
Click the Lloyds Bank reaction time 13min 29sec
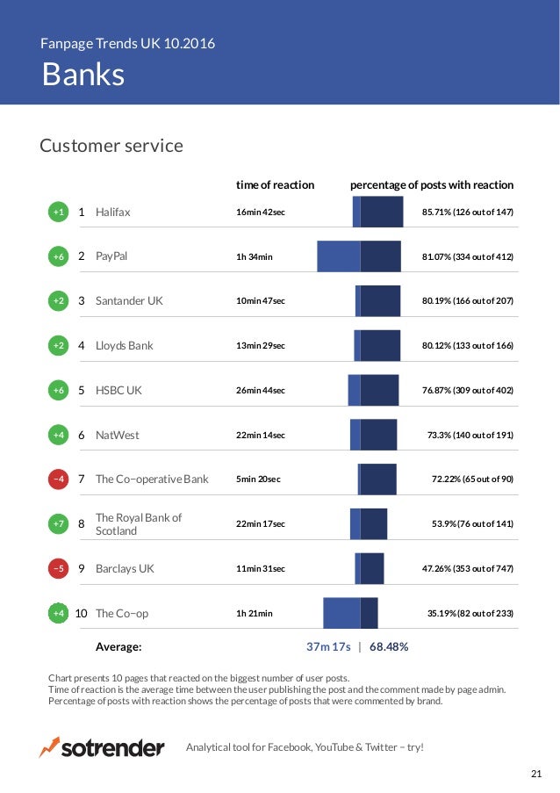click(x=261, y=345)
